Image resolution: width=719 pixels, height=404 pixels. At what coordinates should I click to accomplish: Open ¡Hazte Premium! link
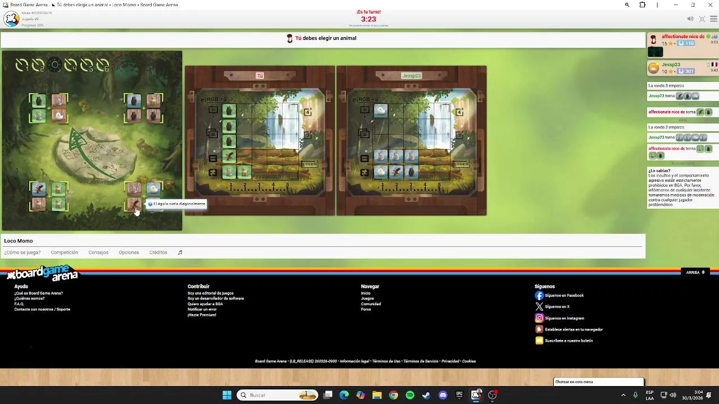202,315
